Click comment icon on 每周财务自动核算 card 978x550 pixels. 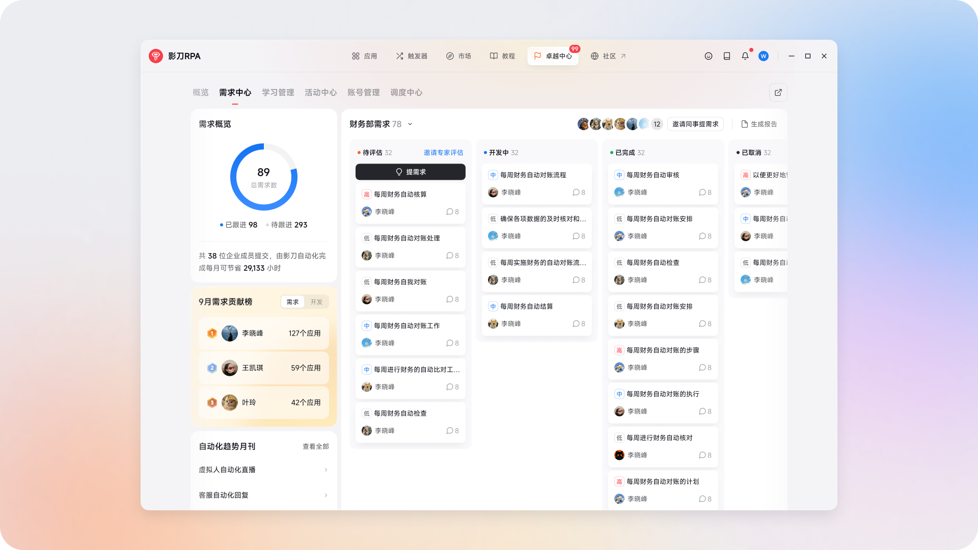tap(450, 212)
